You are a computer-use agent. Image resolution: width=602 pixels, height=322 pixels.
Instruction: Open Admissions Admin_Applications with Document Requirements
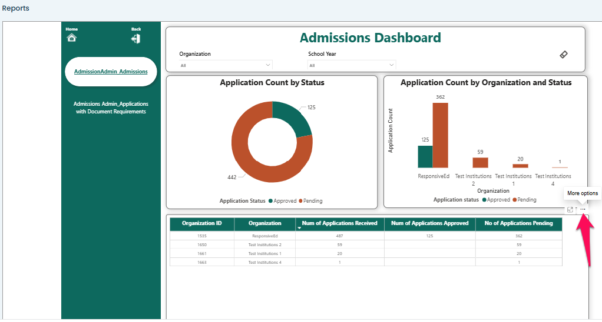coord(111,108)
